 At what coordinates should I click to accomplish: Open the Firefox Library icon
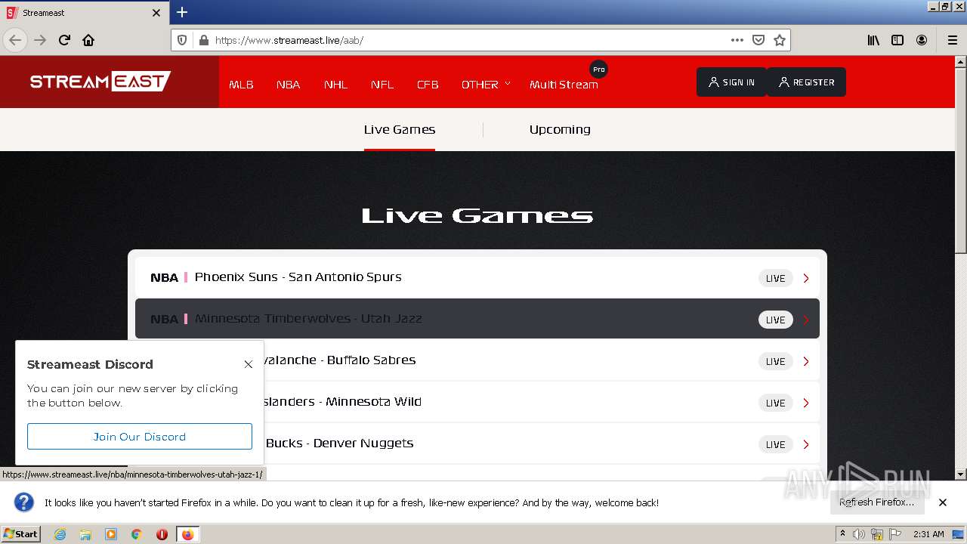click(x=873, y=40)
